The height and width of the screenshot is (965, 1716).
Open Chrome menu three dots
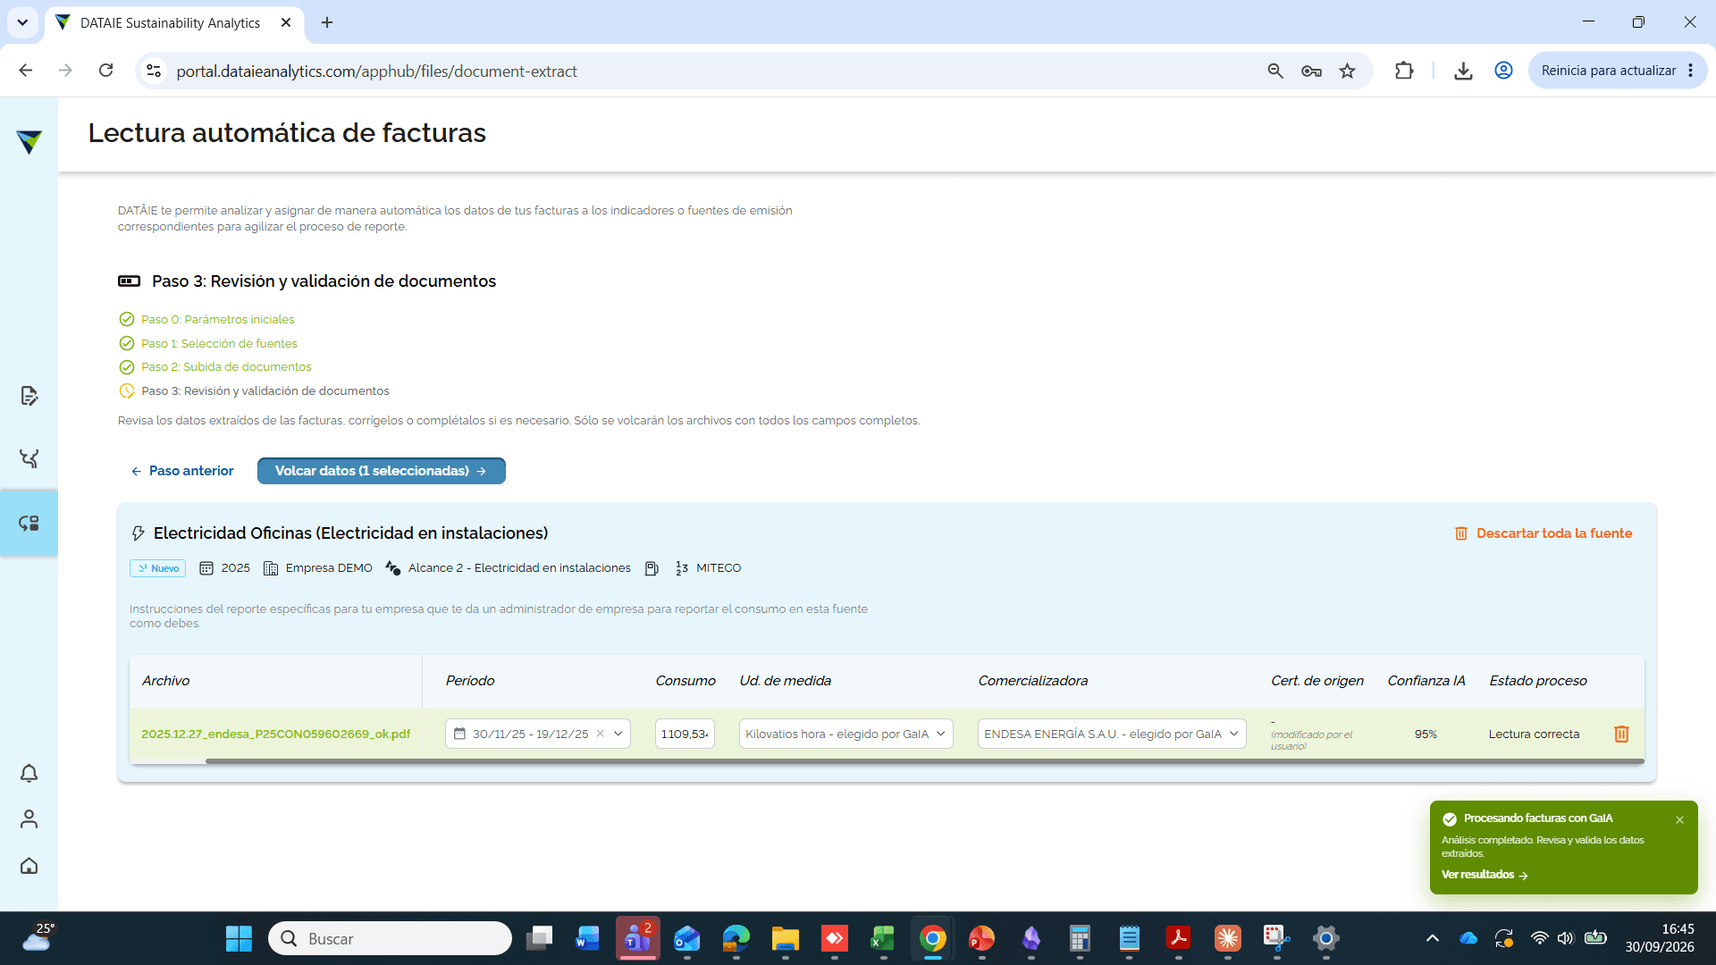1690,71
